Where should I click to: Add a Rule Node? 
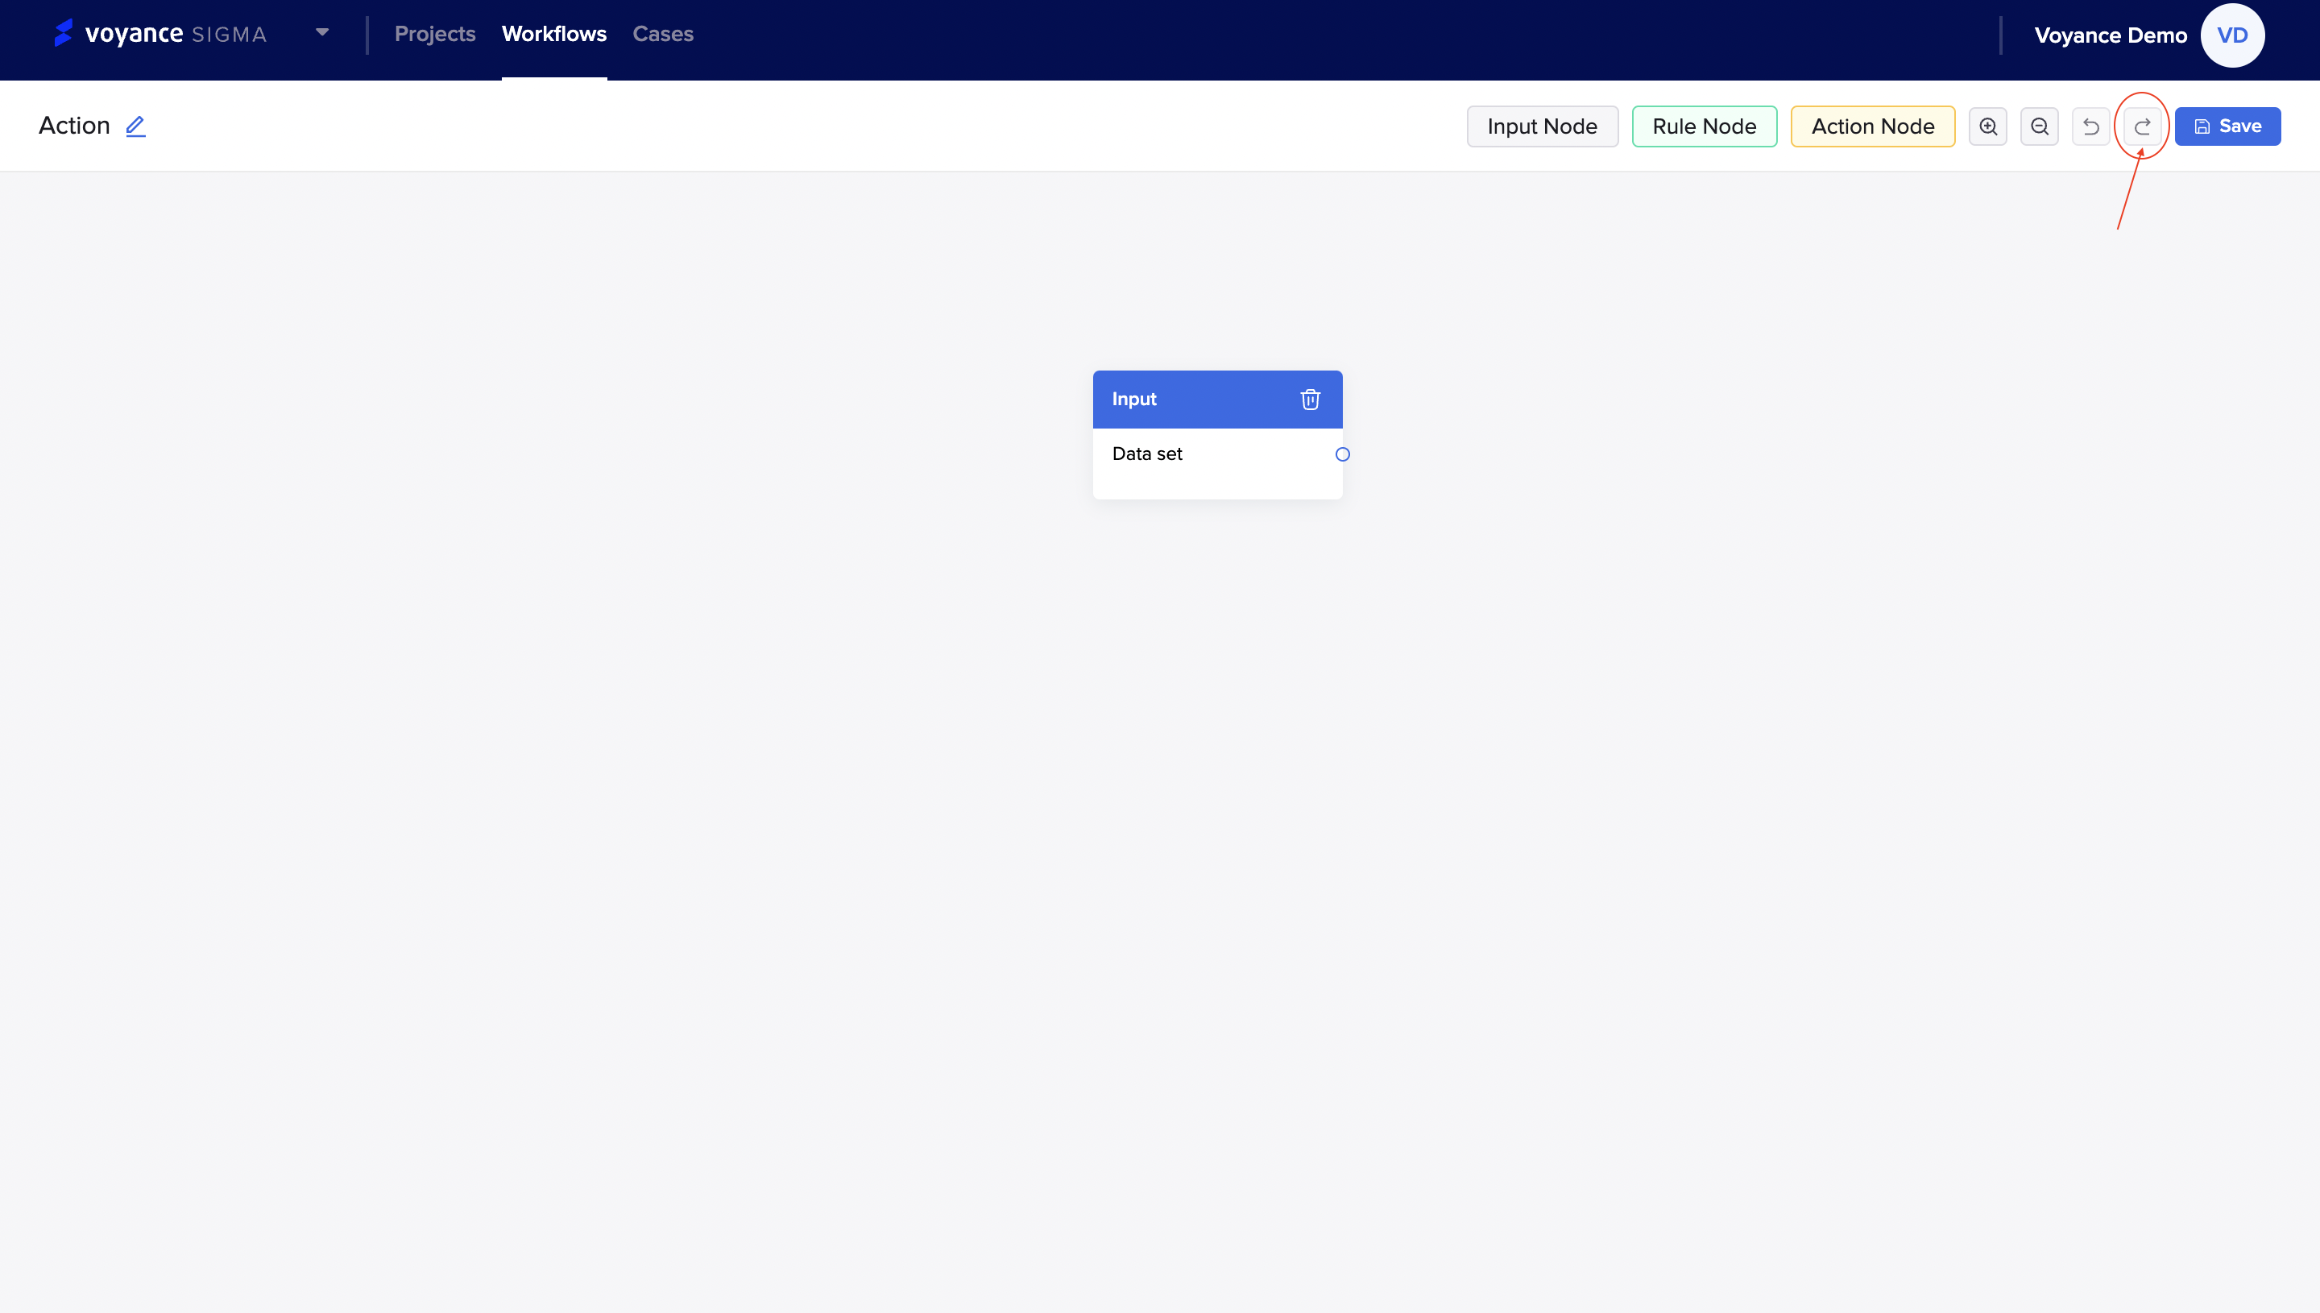click(1705, 126)
